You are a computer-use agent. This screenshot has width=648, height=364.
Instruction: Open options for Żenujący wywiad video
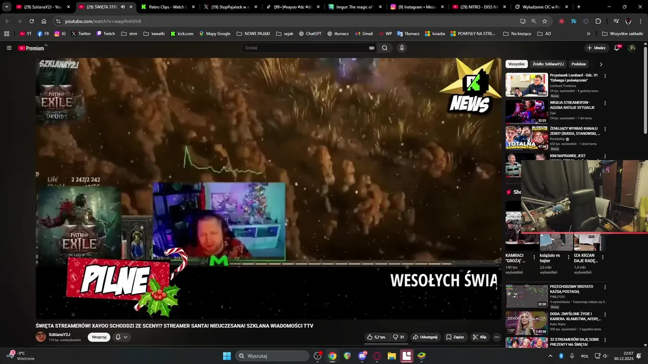tap(605, 129)
